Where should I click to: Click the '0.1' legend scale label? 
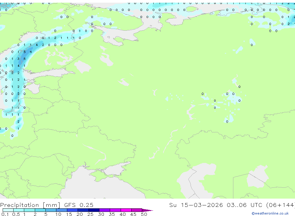point(5,214)
